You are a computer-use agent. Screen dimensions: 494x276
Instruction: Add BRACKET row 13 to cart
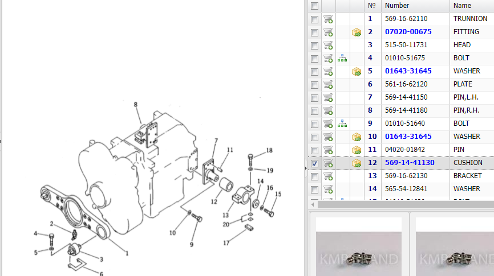(x=328, y=176)
